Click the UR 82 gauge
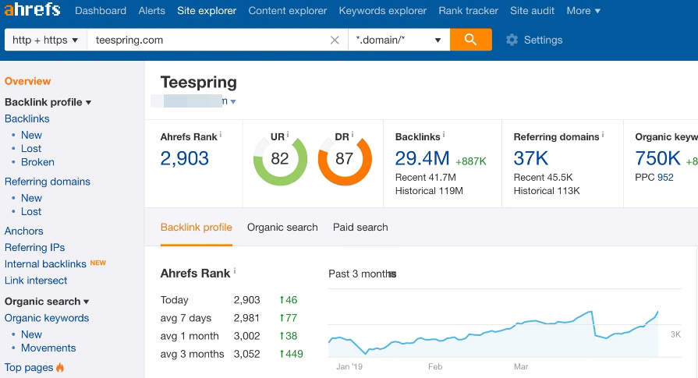This screenshot has width=698, height=378. (x=280, y=159)
